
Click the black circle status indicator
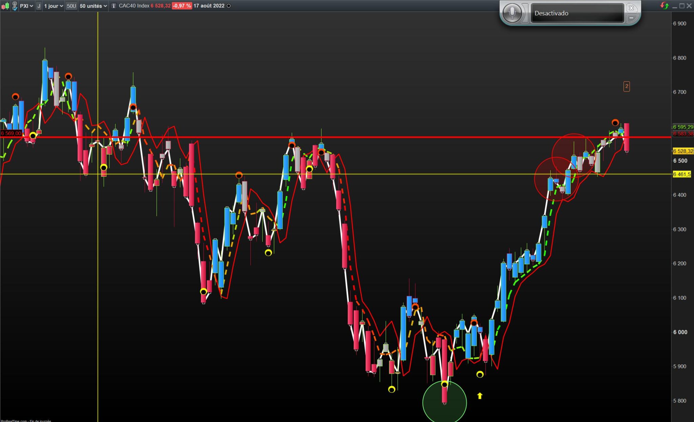point(229,6)
